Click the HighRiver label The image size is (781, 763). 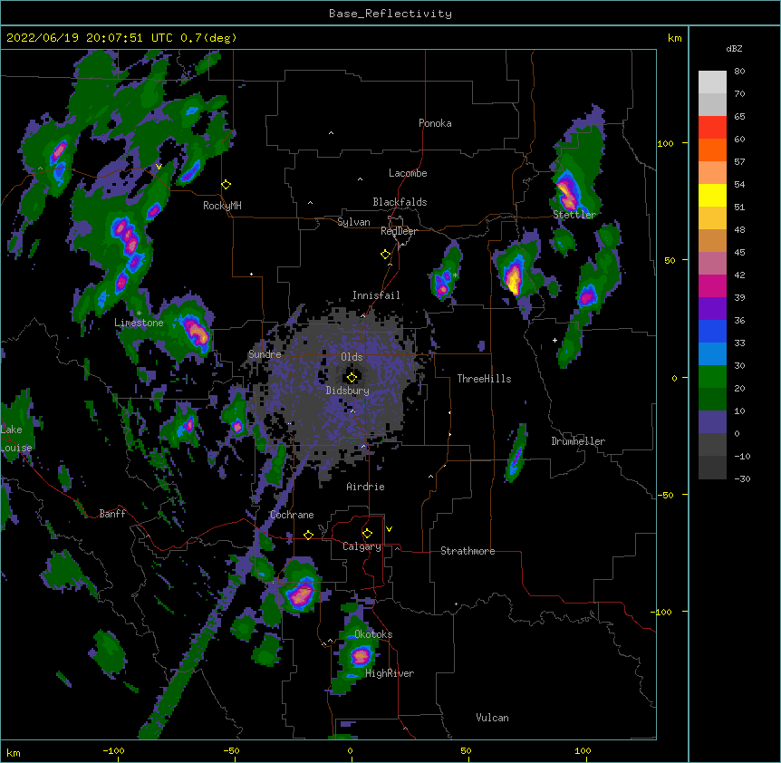[x=390, y=673]
